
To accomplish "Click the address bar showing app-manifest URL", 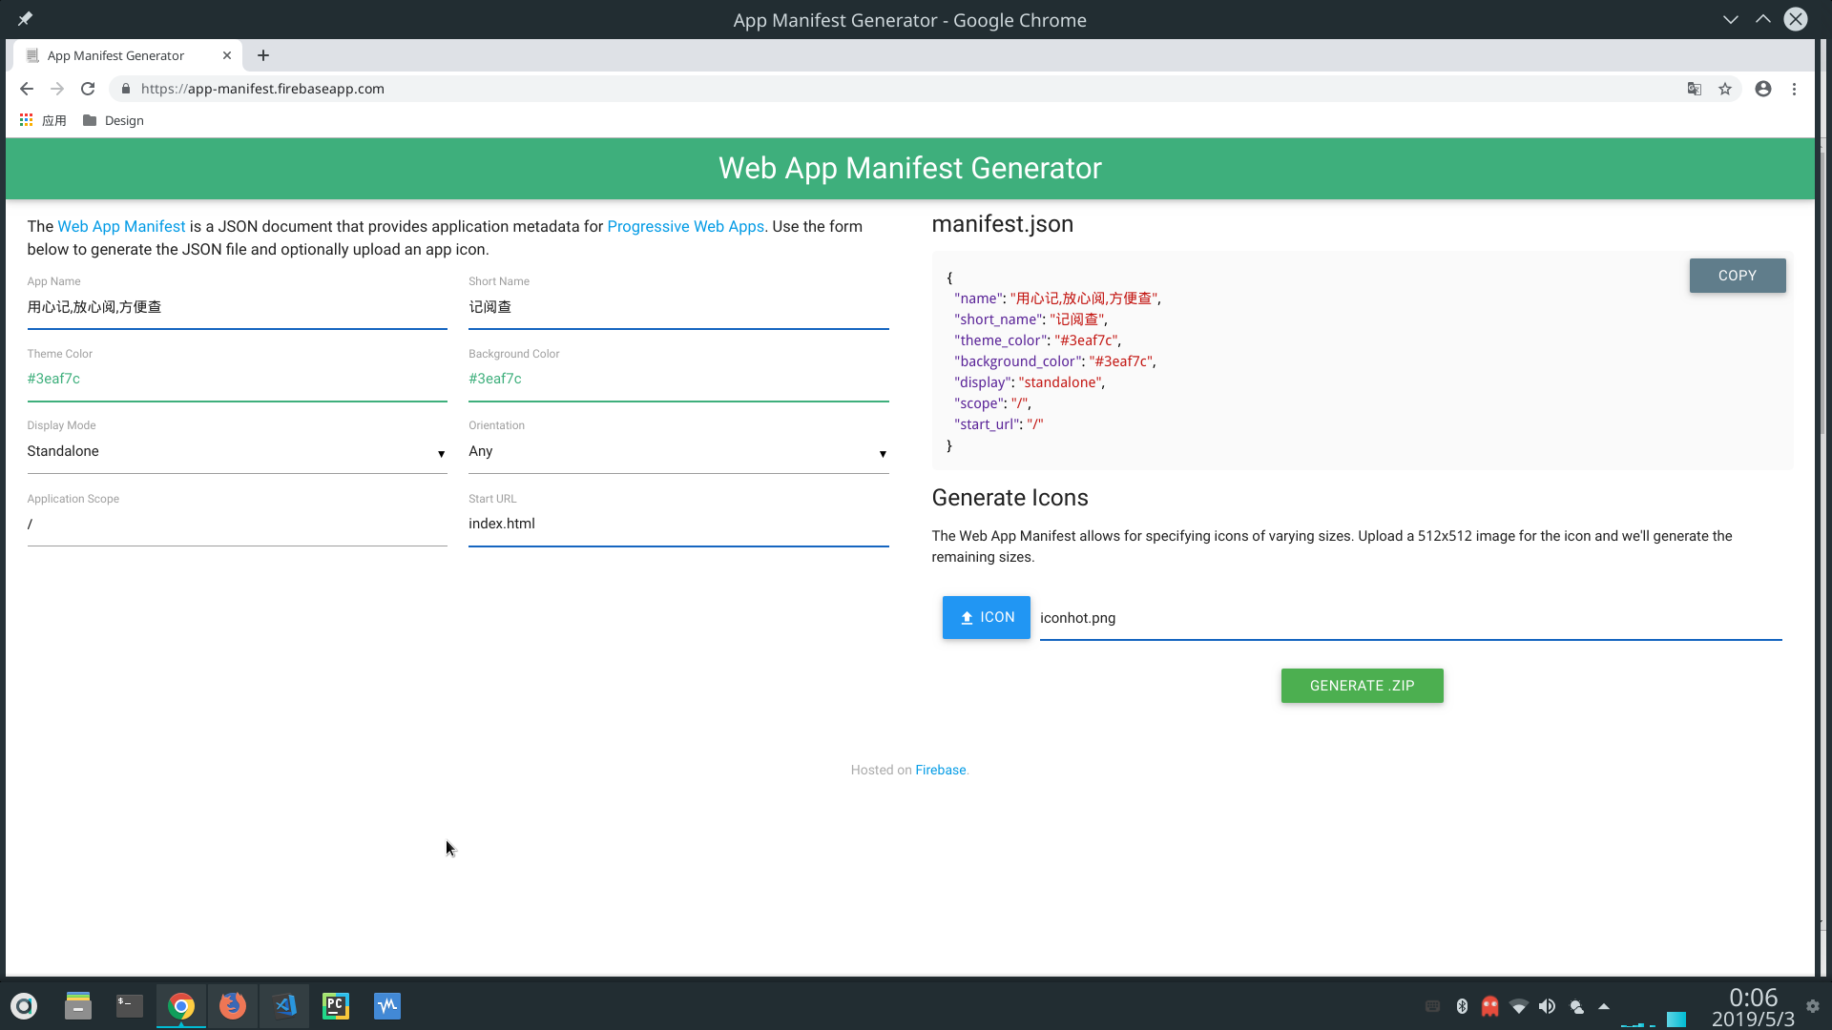I will 261,88.
